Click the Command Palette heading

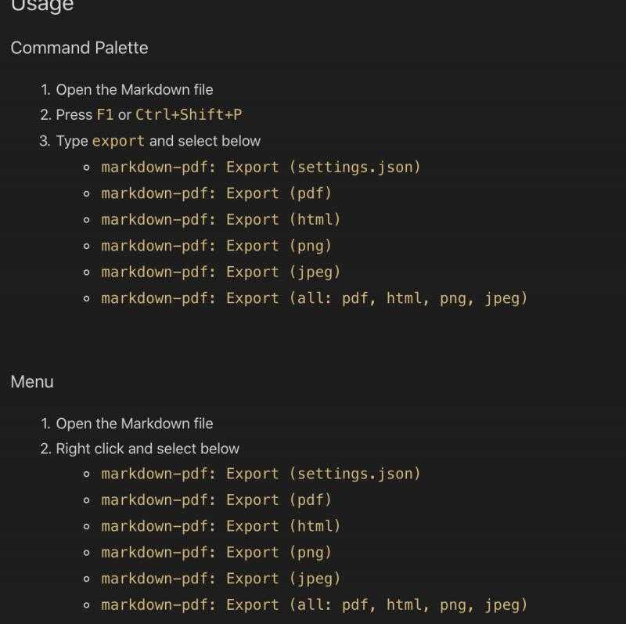80,48
